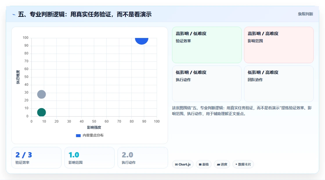The height and width of the screenshot is (180, 325).
Task: Click the bar icon in the 进度 chip
Action: pos(219,165)
